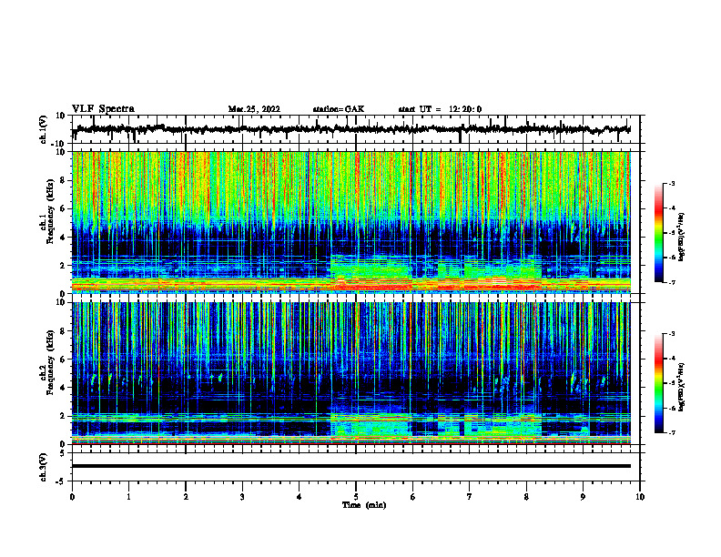Click the ch.2 color scale "log(PSD)" label

(682, 386)
